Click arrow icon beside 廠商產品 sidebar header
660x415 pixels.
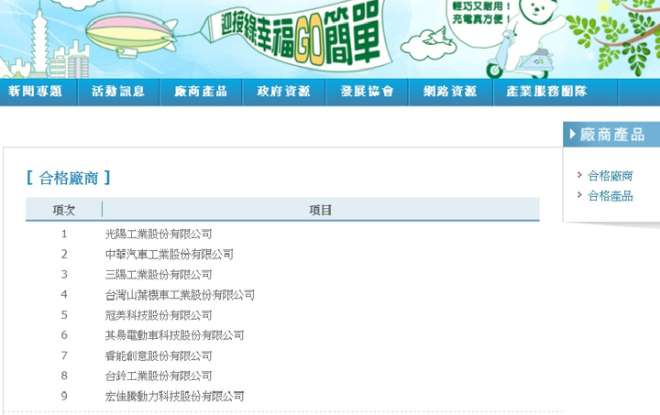pos(572,134)
